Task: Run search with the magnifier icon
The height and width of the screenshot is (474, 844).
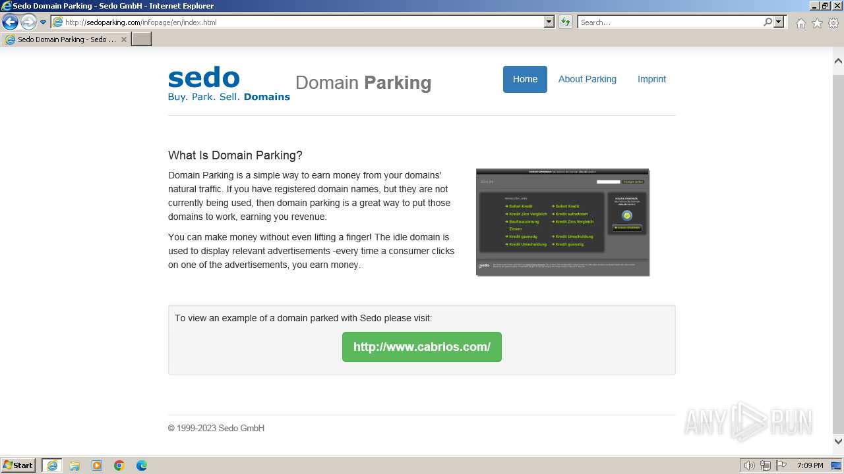Action: pyautogui.click(x=768, y=22)
